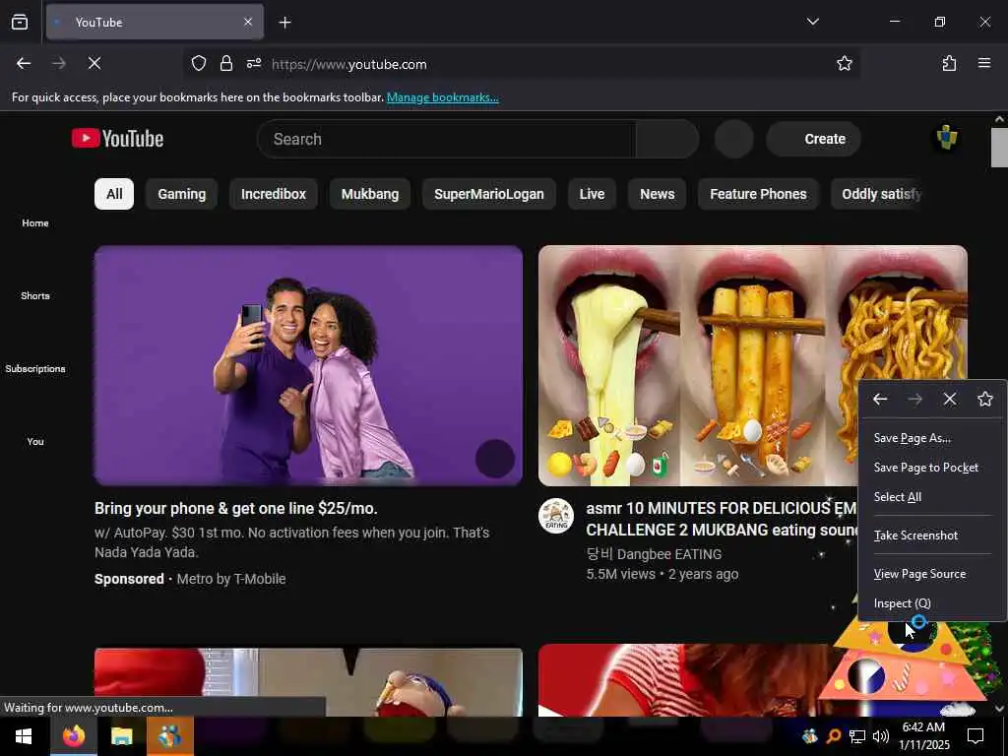Select the Mukbang filter chip
This screenshot has height=756, width=1008.
point(370,194)
